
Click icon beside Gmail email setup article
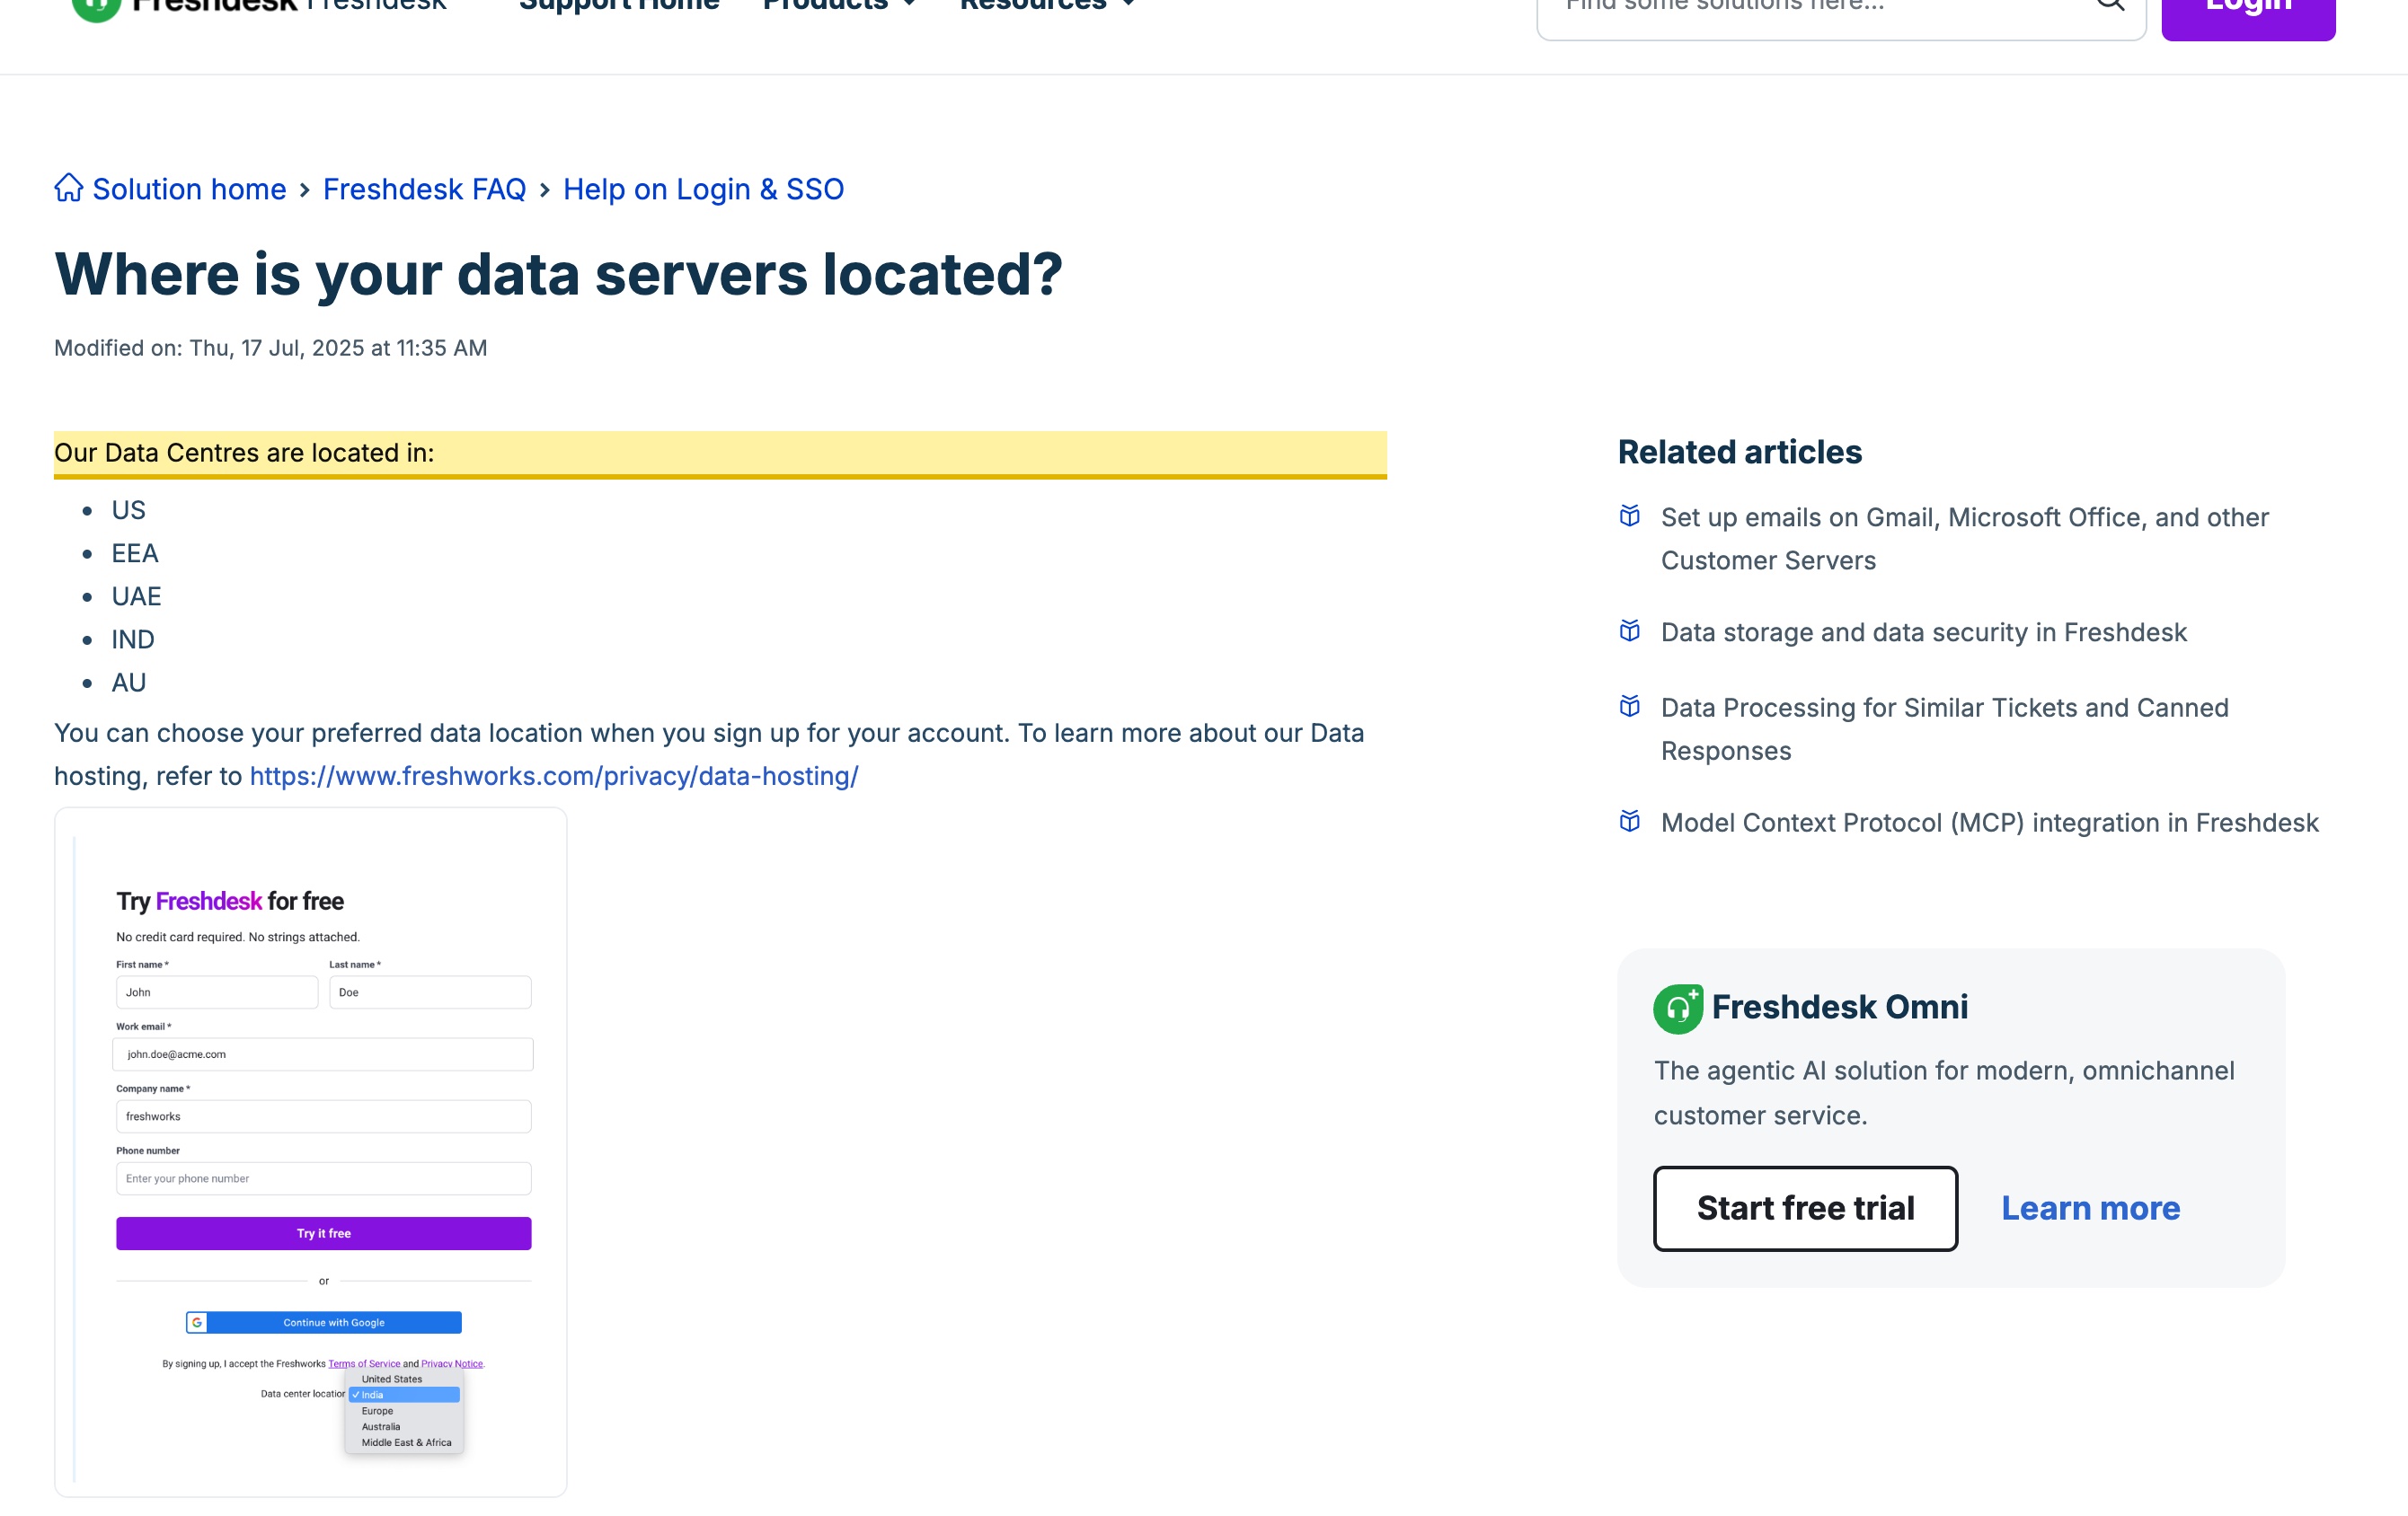1630,516
